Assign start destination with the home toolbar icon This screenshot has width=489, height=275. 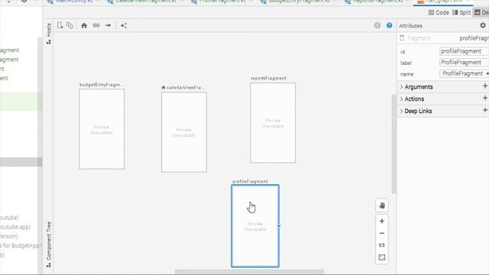(x=84, y=25)
